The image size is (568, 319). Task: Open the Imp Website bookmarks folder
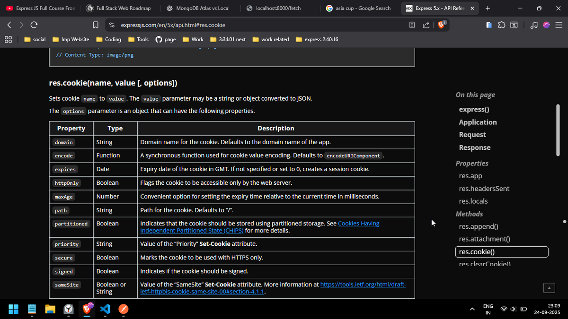(71, 39)
